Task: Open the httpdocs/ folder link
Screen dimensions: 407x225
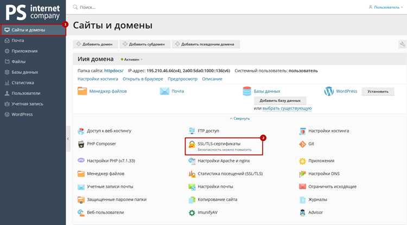Action: tap(114, 70)
